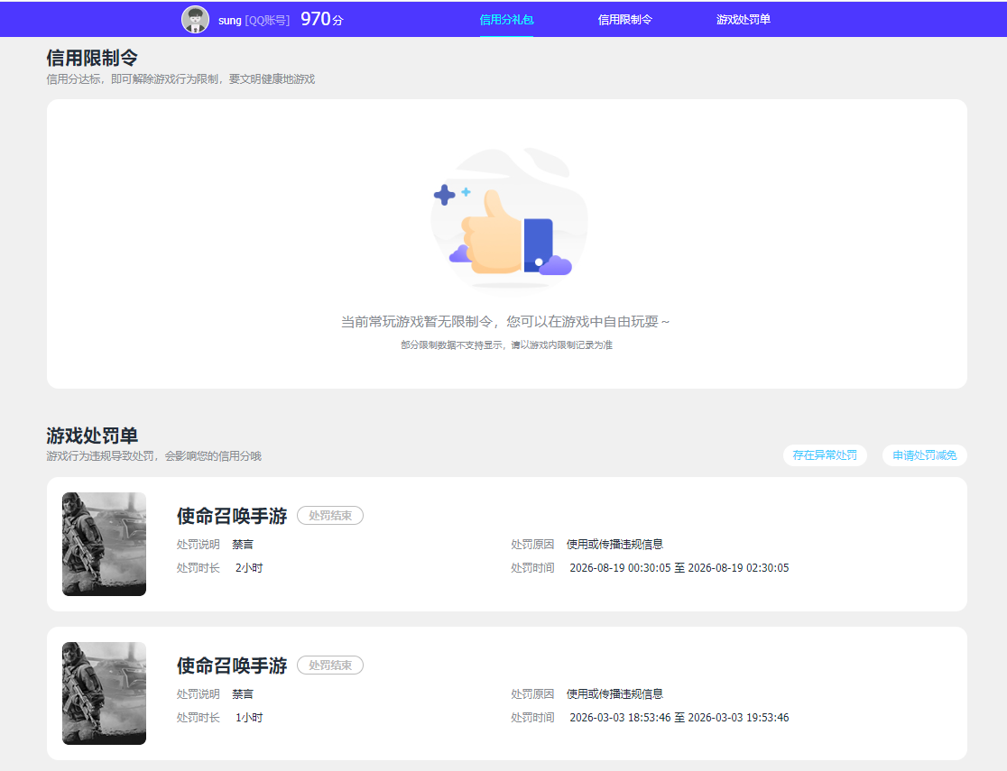1007x771 pixels.
Task: Click the username sung [QQ账号]
Action: coord(254,20)
